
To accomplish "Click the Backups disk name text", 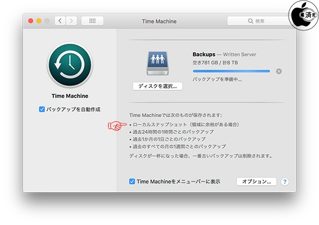I will pyautogui.click(x=204, y=54).
